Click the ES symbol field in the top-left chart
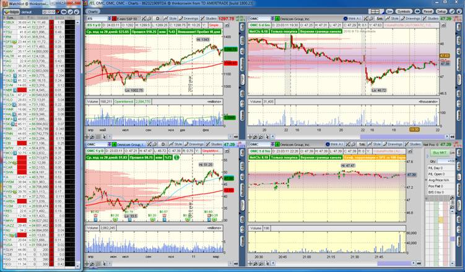The height and width of the screenshot is (272, 465). point(97,19)
